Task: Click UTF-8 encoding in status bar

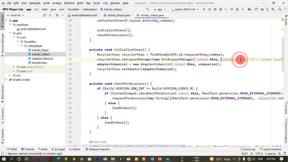Action: pos(259,153)
